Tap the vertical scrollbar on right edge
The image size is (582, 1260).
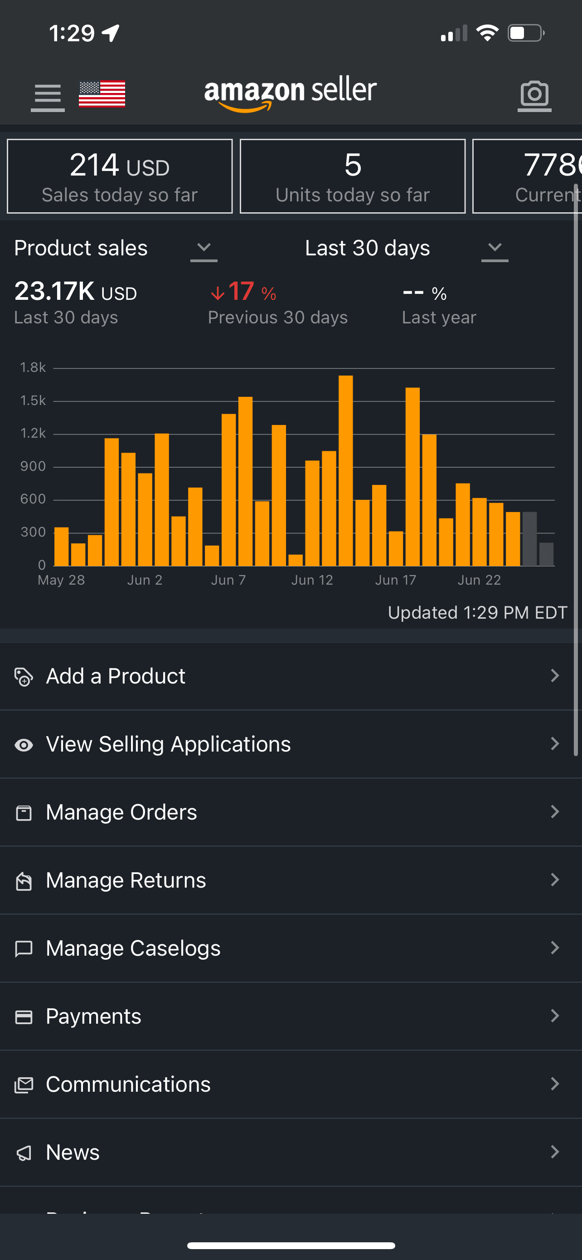576,469
